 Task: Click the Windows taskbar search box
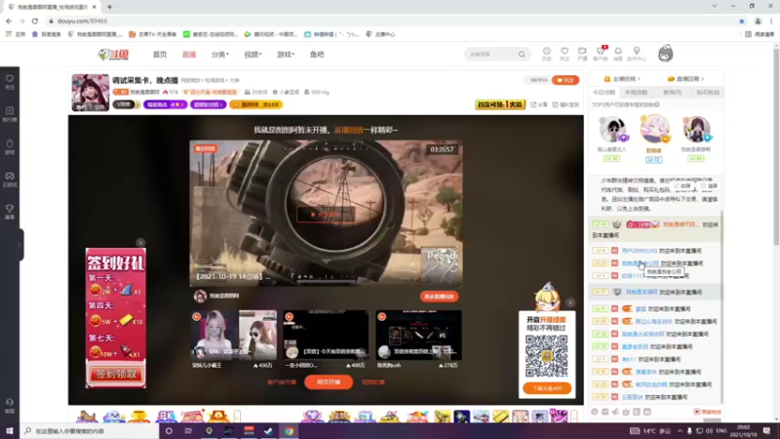pos(90,431)
